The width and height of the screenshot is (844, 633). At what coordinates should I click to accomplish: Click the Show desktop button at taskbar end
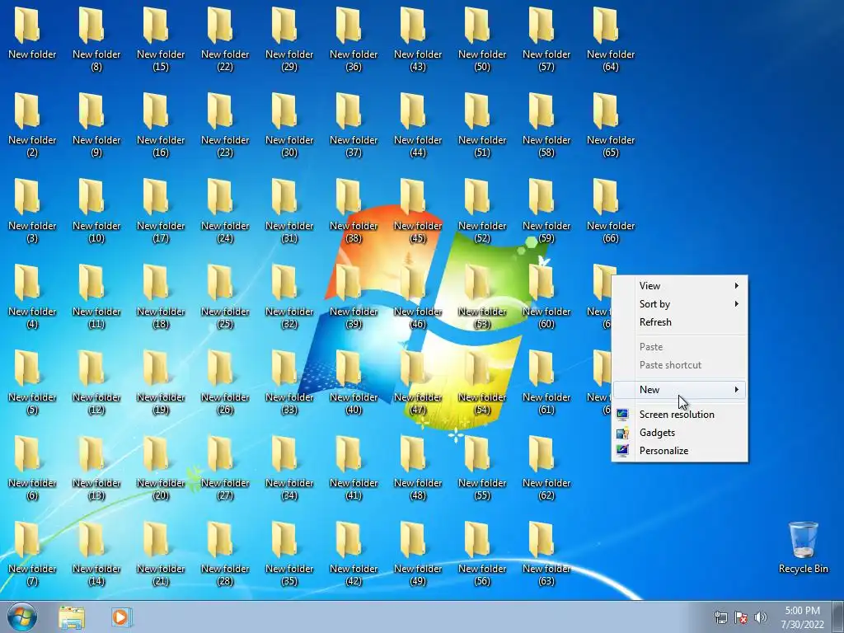tap(838, 617)
